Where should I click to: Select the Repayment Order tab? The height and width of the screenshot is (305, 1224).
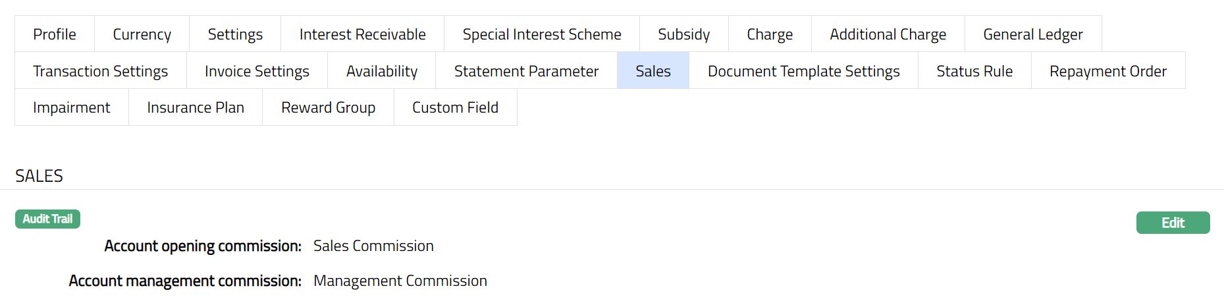(x=1107, y=71)
